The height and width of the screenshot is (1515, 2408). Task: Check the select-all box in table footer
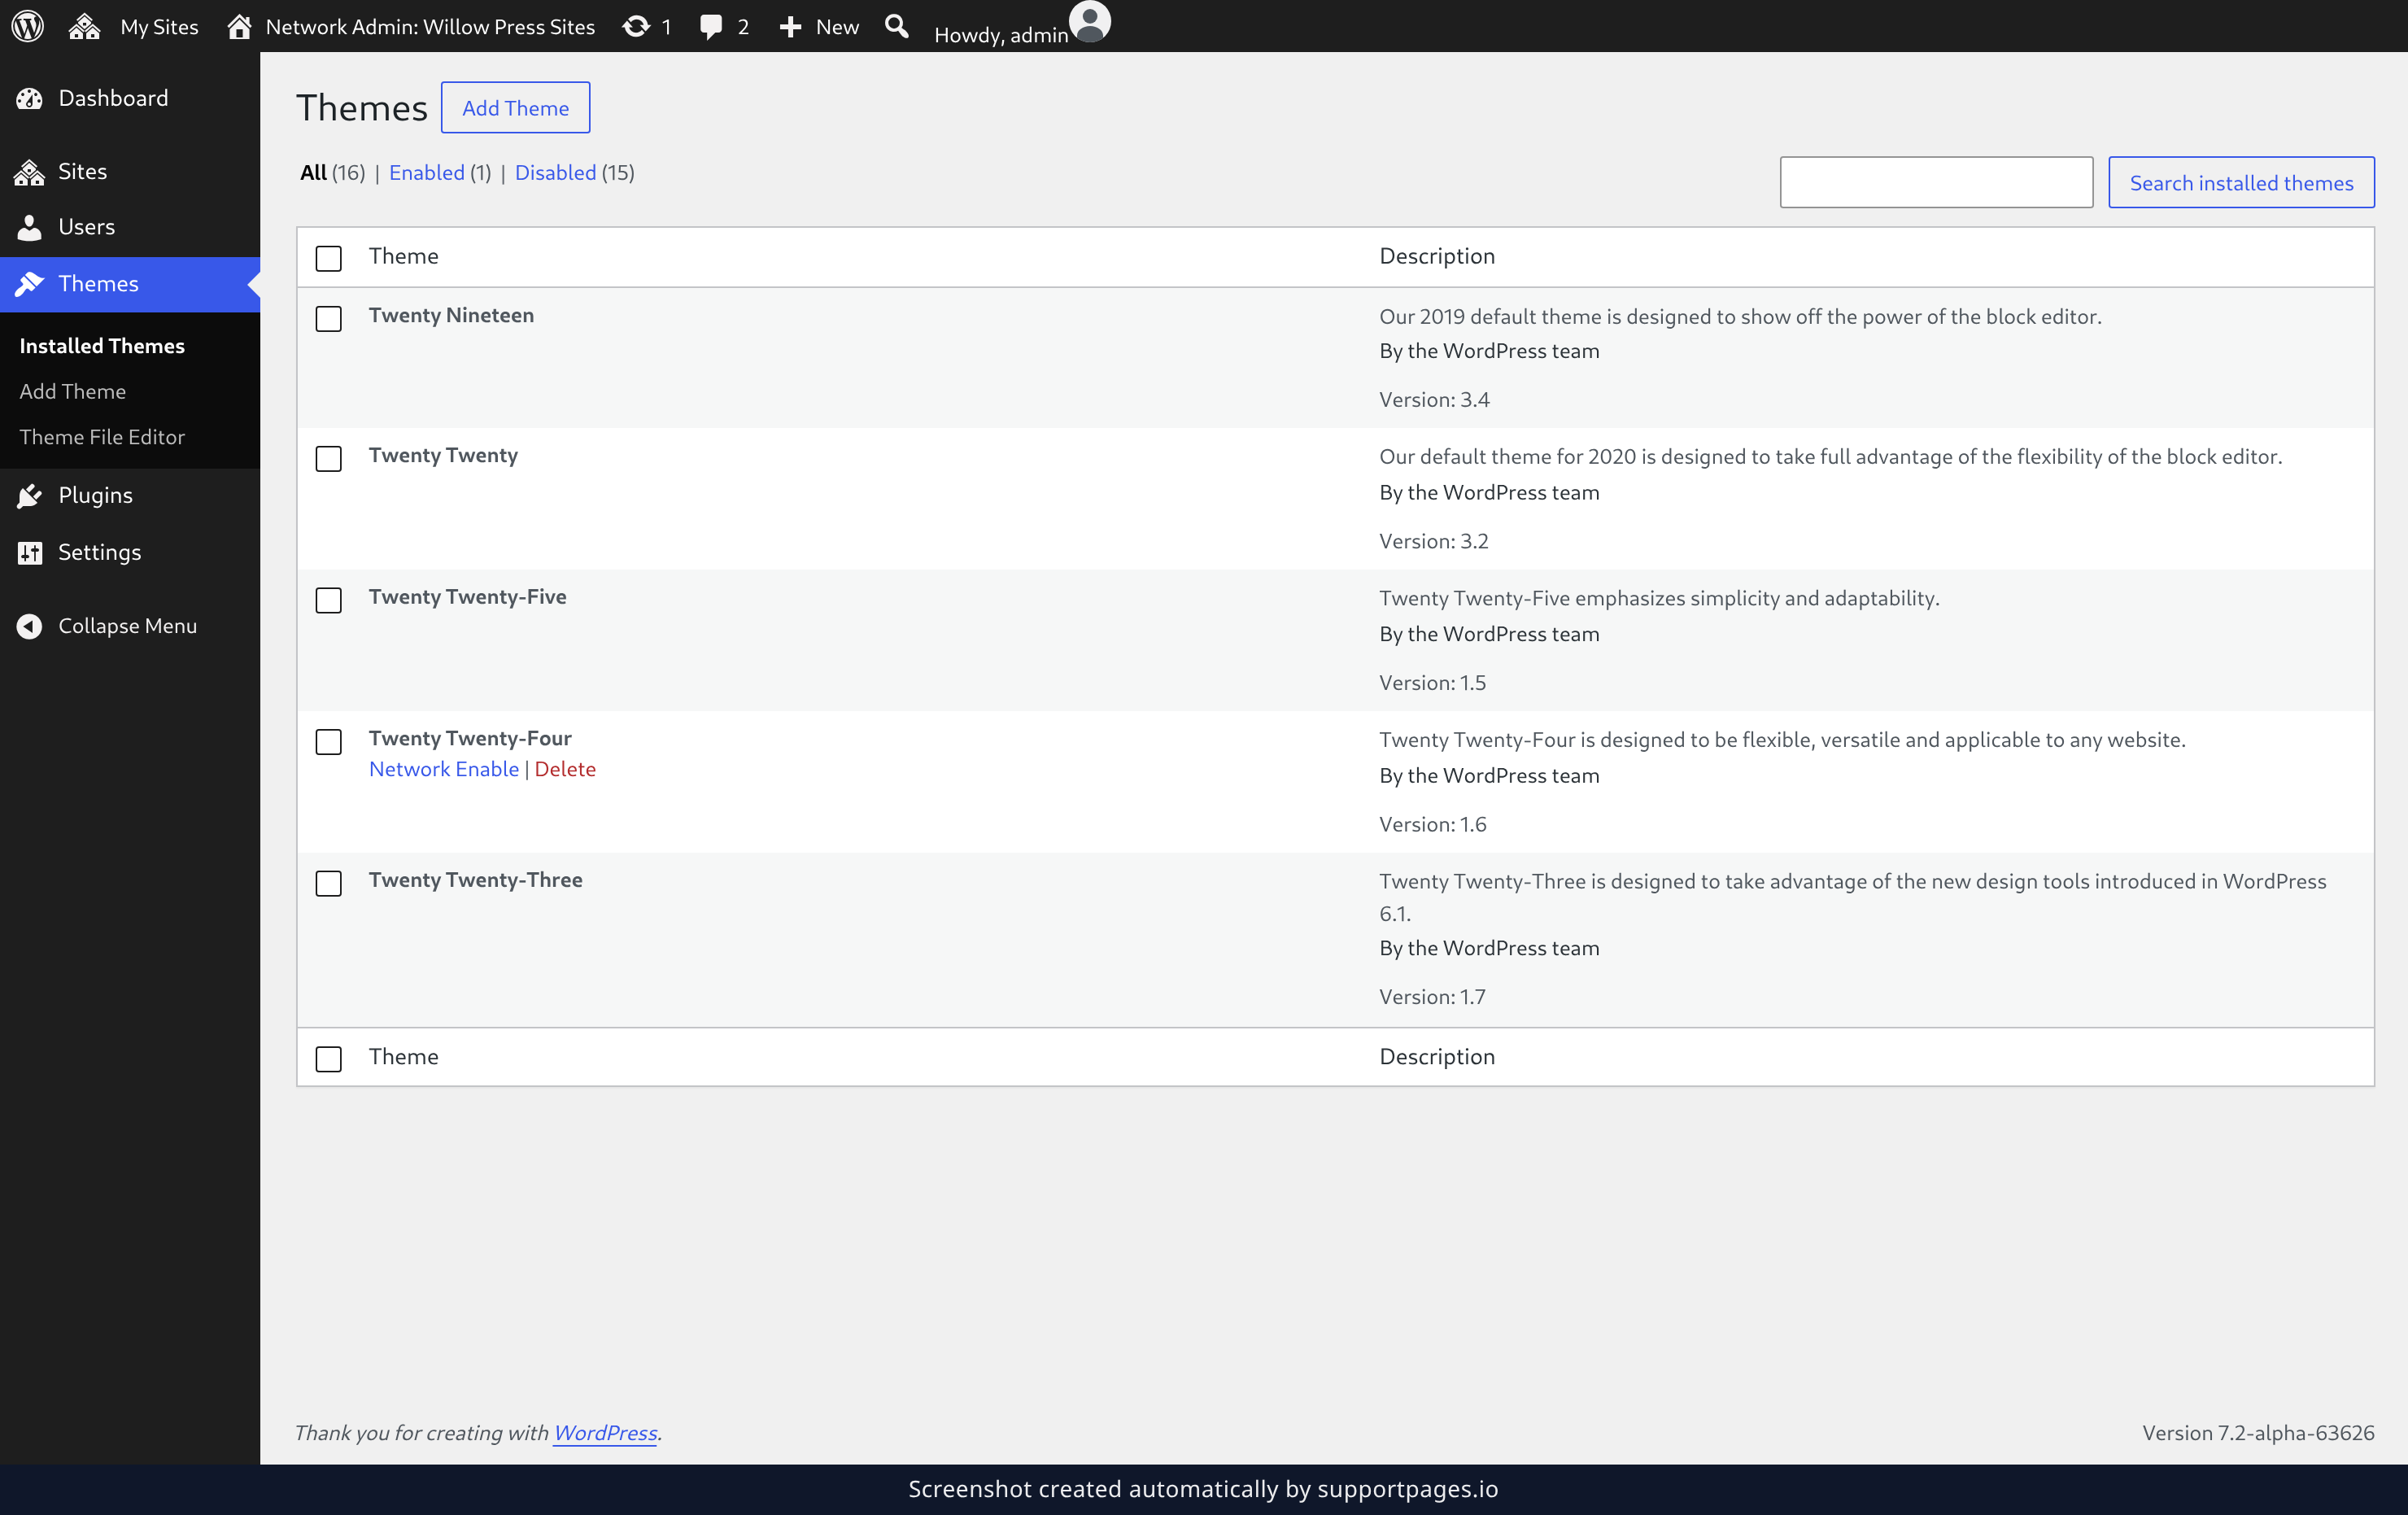point(328,1058)
